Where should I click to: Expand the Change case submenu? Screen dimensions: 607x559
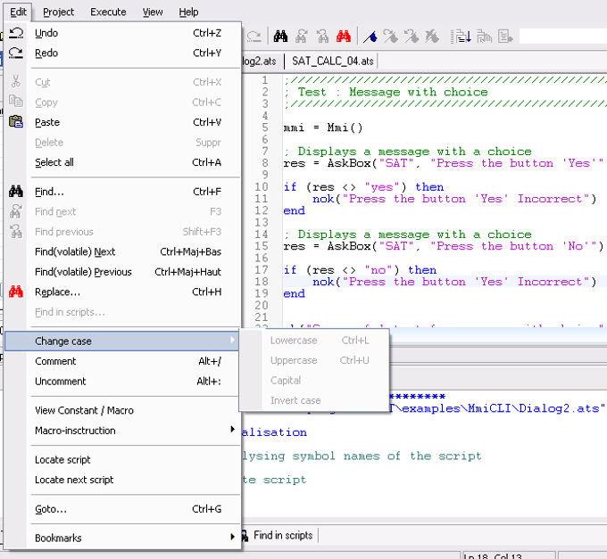[x=122, y=341]
